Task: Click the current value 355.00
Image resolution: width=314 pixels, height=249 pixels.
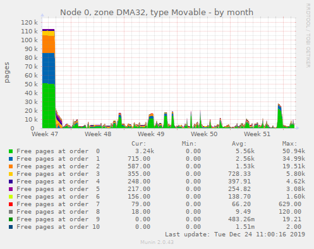Action: click(x=139, y=174)
